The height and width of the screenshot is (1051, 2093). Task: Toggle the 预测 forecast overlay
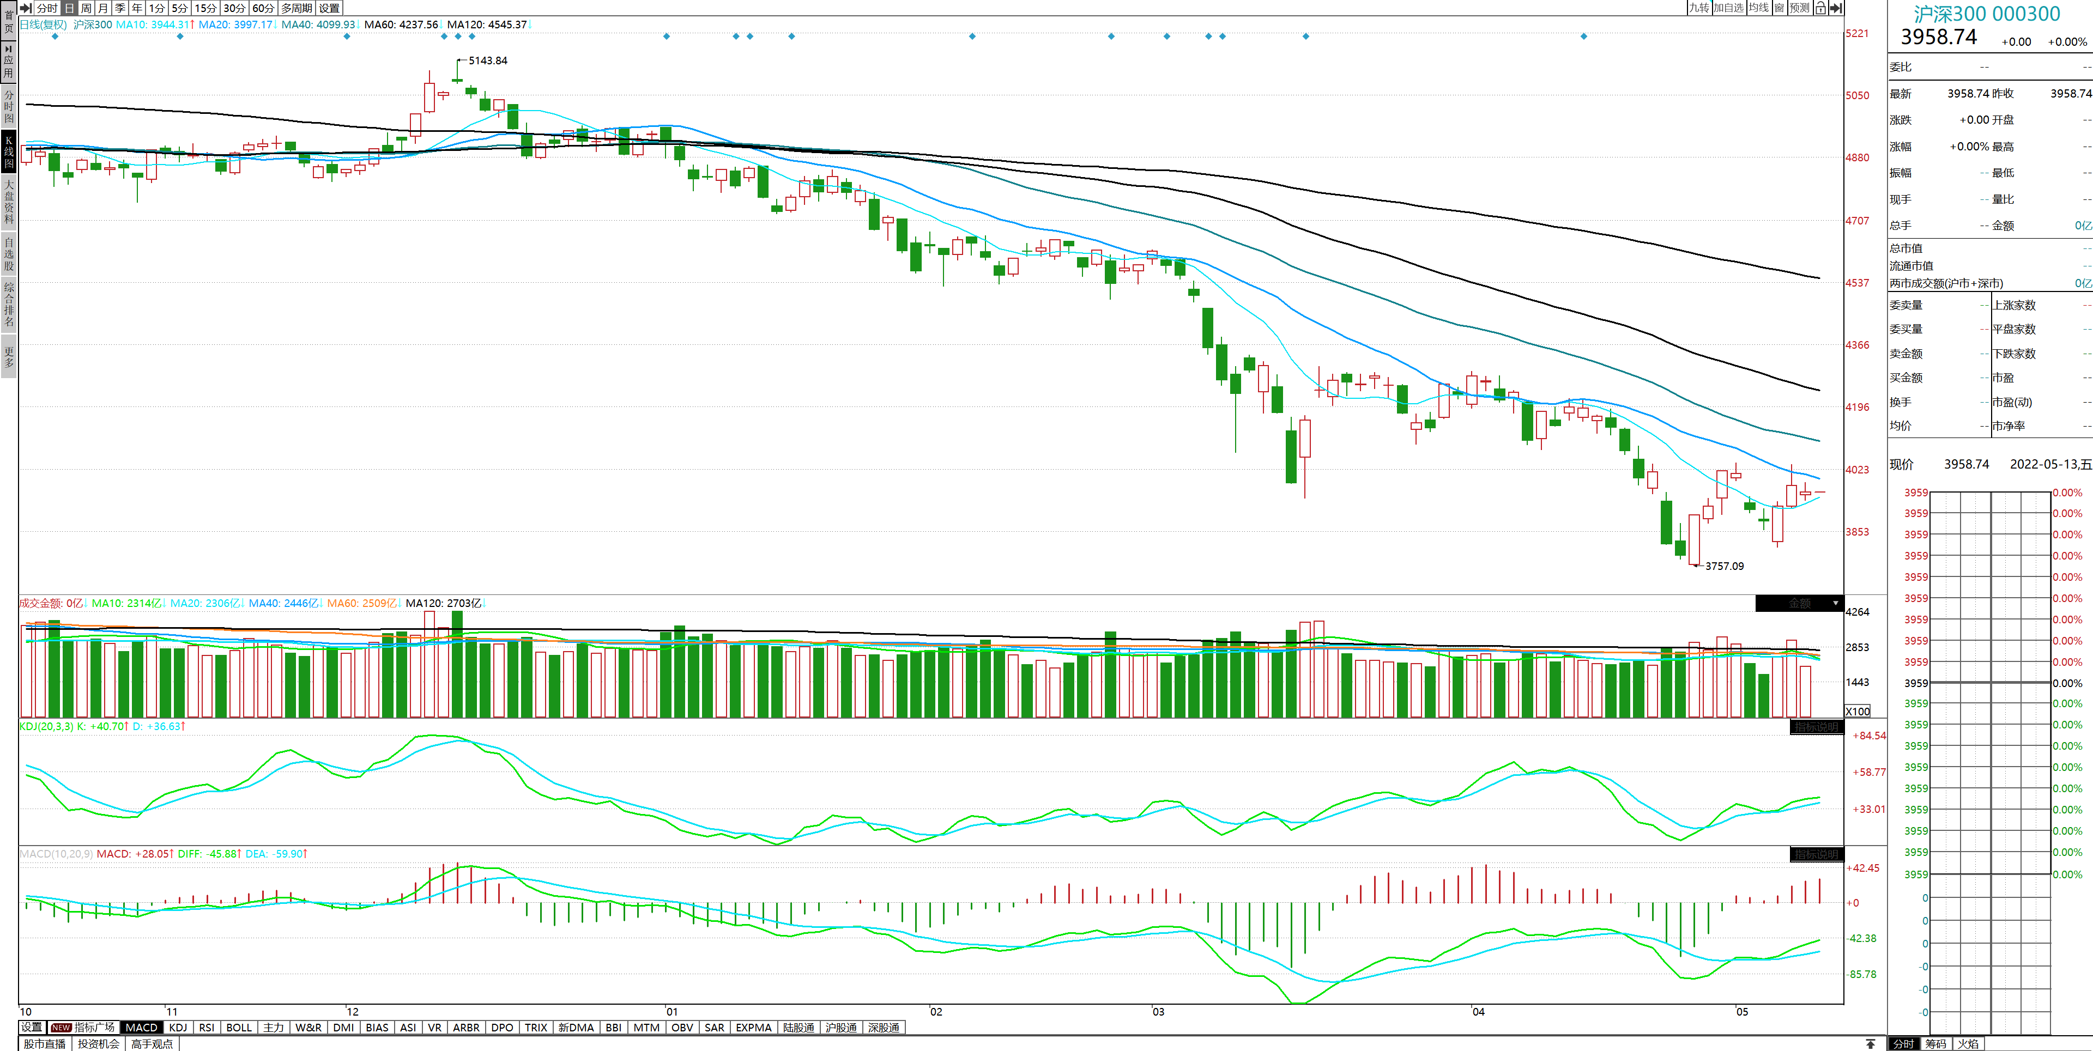pos(1800,8)
